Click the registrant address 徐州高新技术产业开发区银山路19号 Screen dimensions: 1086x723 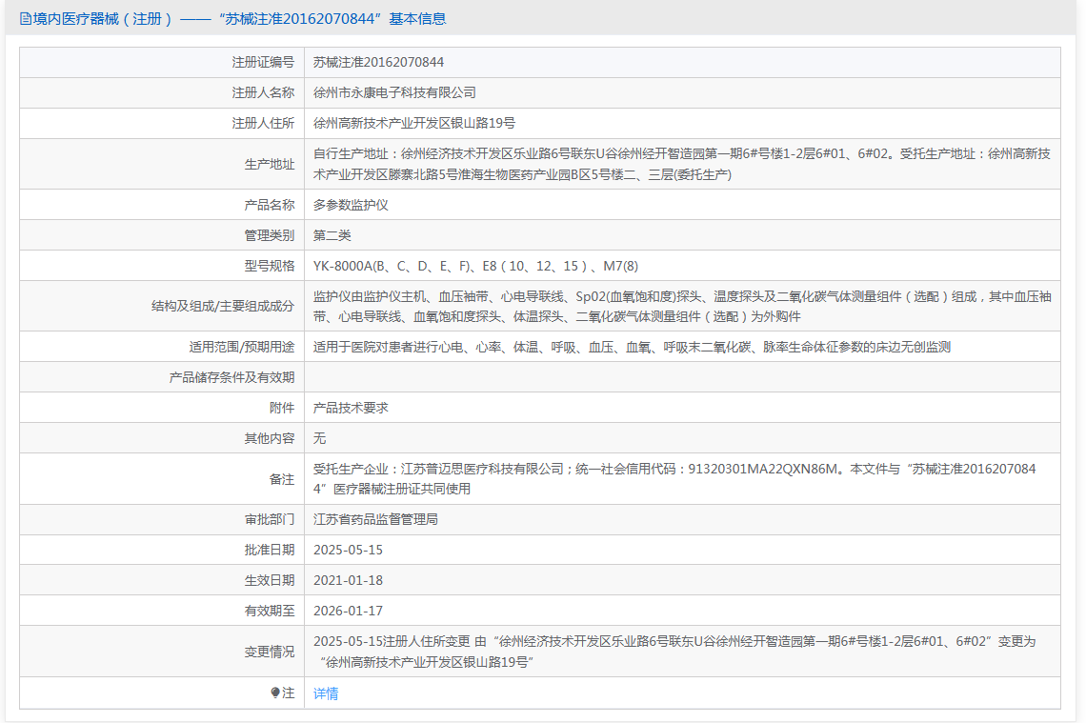414,123
